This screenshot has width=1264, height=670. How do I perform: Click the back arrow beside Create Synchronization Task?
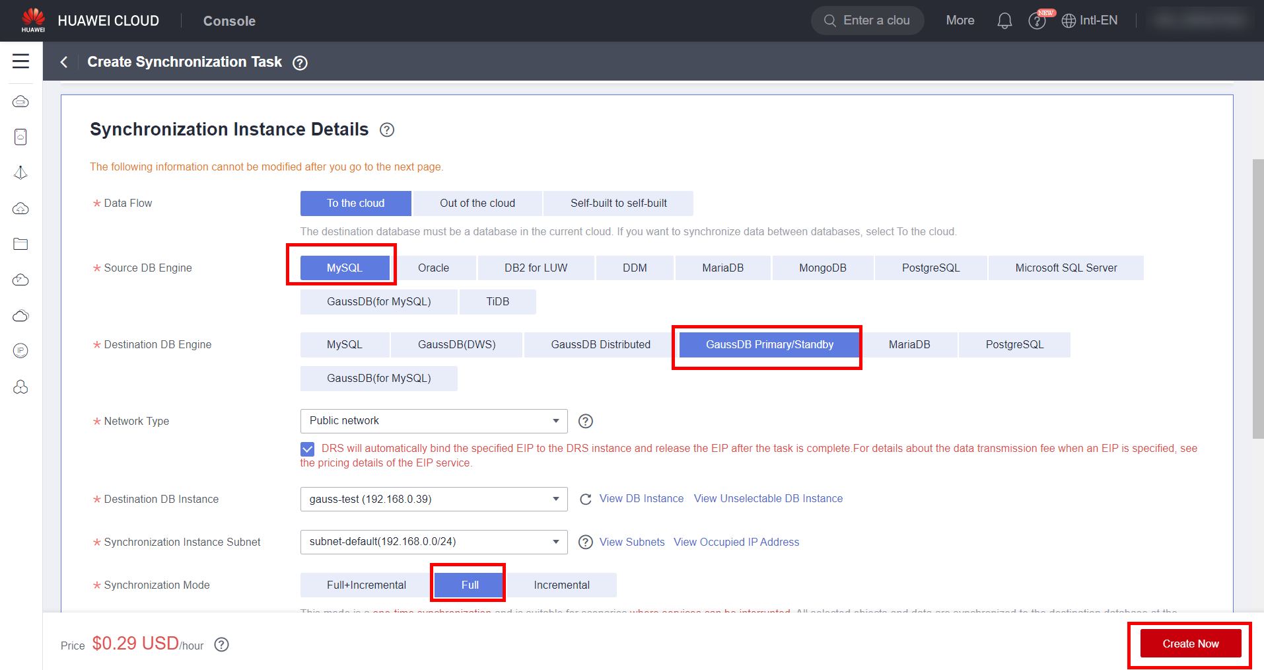[x=64, y=62]
